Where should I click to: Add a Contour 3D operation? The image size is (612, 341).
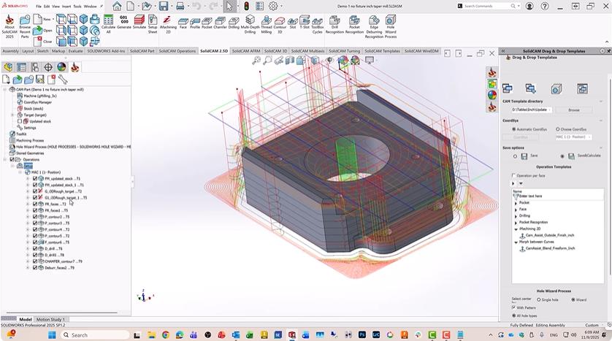(280, 24)
